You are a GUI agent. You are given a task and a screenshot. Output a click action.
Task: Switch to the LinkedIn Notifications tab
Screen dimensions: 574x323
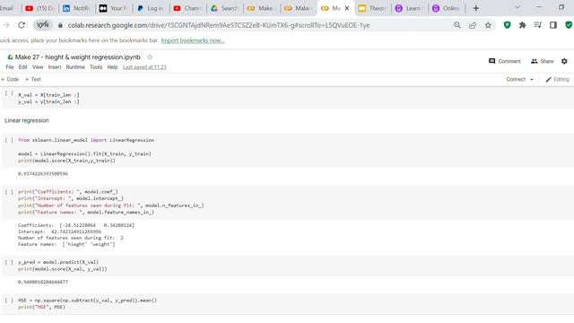coord(76,8)
